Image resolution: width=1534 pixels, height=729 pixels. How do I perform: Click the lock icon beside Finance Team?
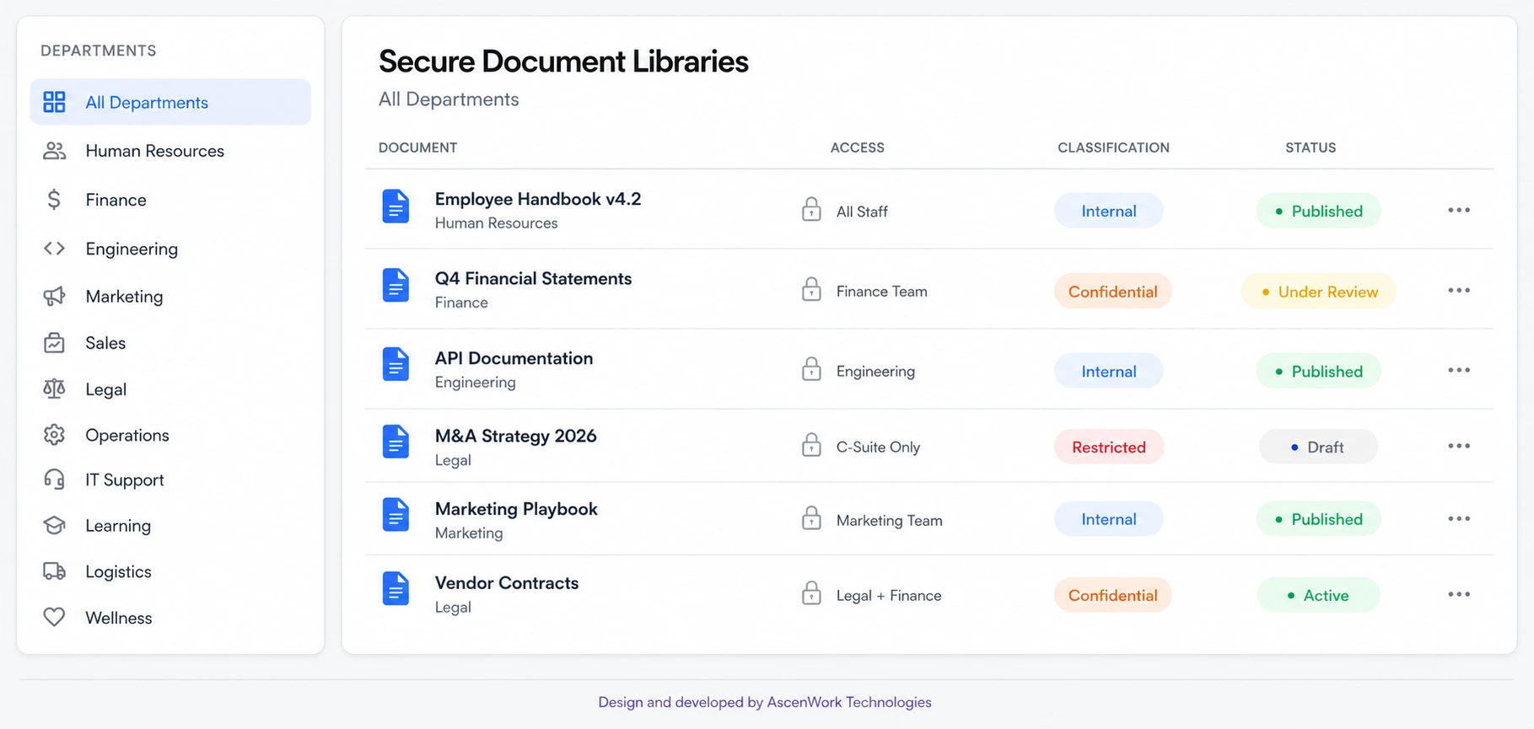pos(811,289)
